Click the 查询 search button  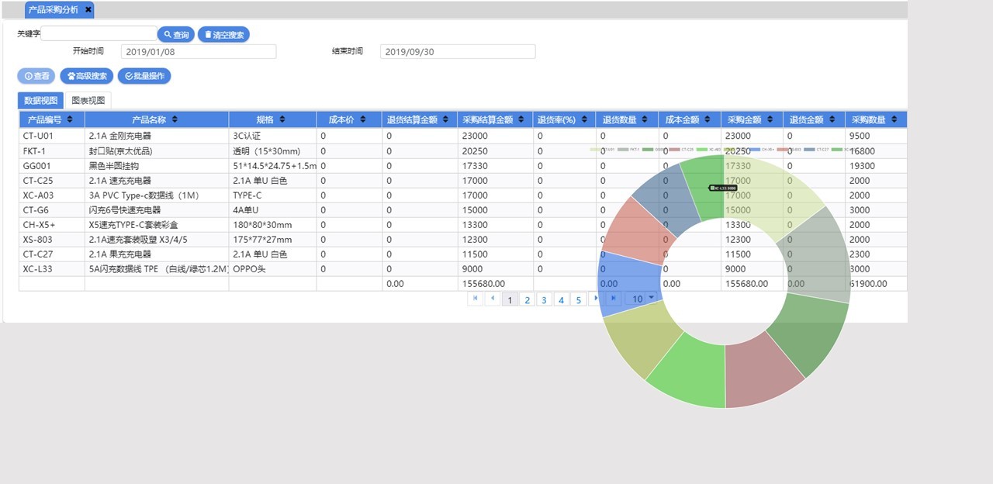pyautogui.click(x=176, y=34)
